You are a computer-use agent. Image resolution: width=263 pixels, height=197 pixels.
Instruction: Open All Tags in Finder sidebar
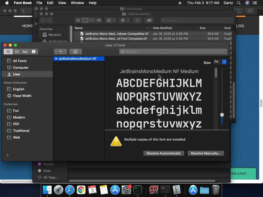pos(51,178)
